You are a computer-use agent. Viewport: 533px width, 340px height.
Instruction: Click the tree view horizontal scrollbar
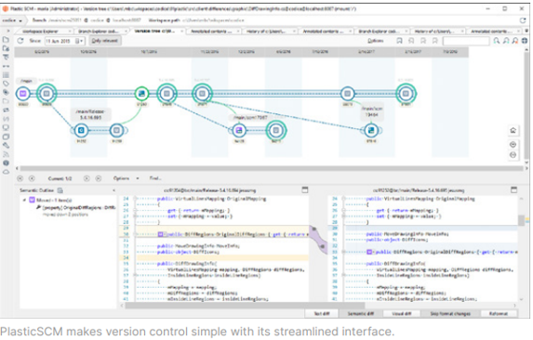click(x=271, y=168)
